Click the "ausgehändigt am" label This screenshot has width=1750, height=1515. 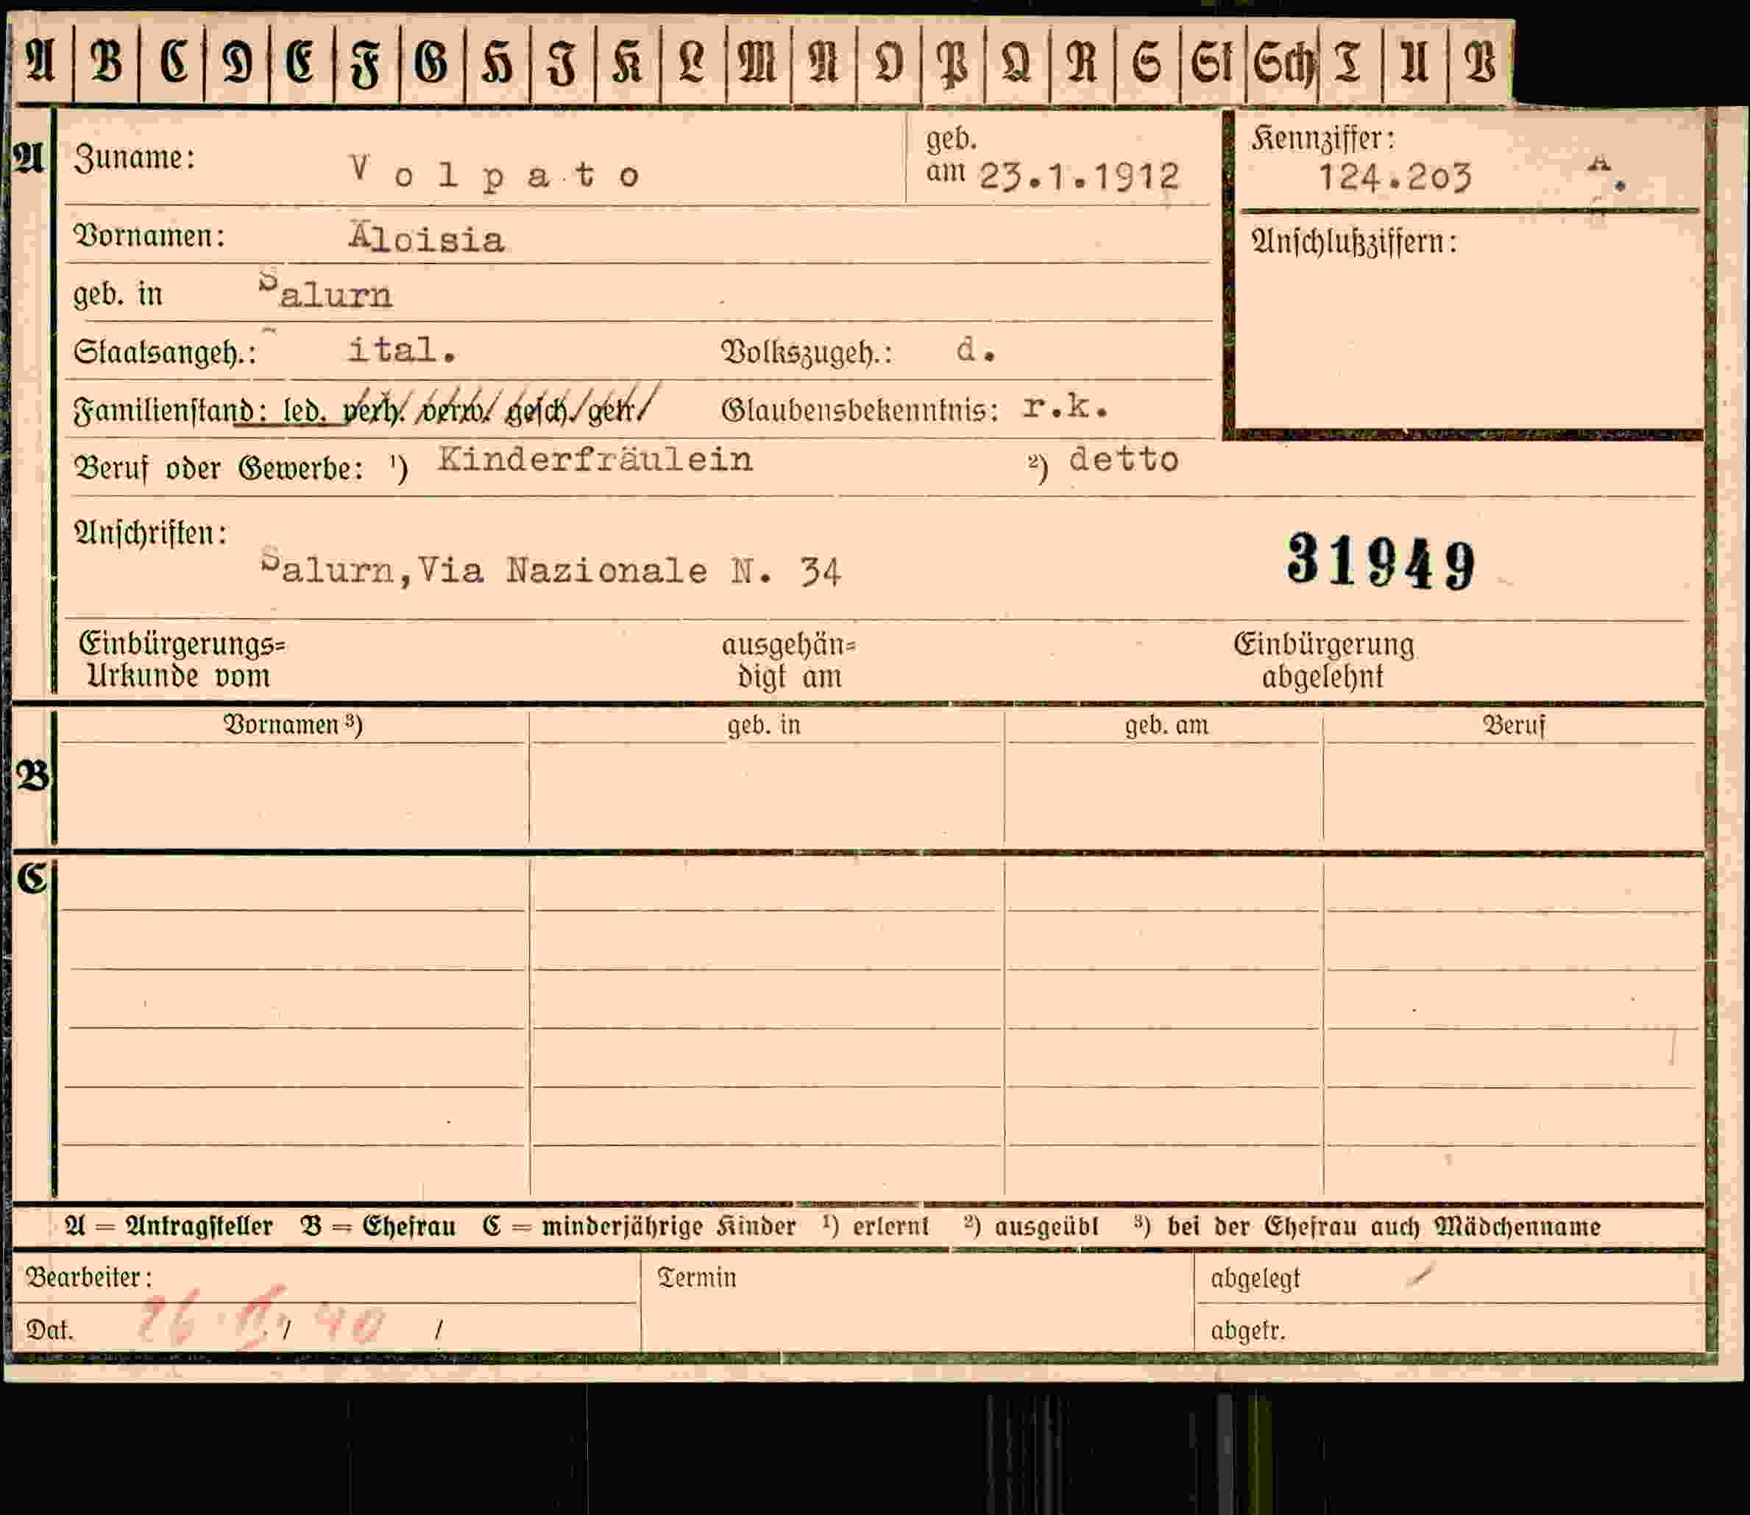pos(789,660)
